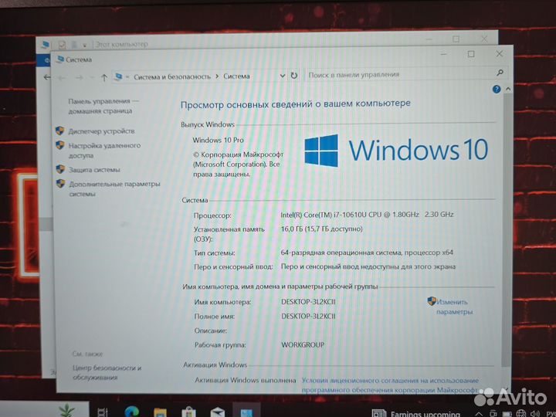The height and width of the screenshot is (417, 556).
Task: Click the Back arrow in Этот компьютер window
Action: point(47,77)
